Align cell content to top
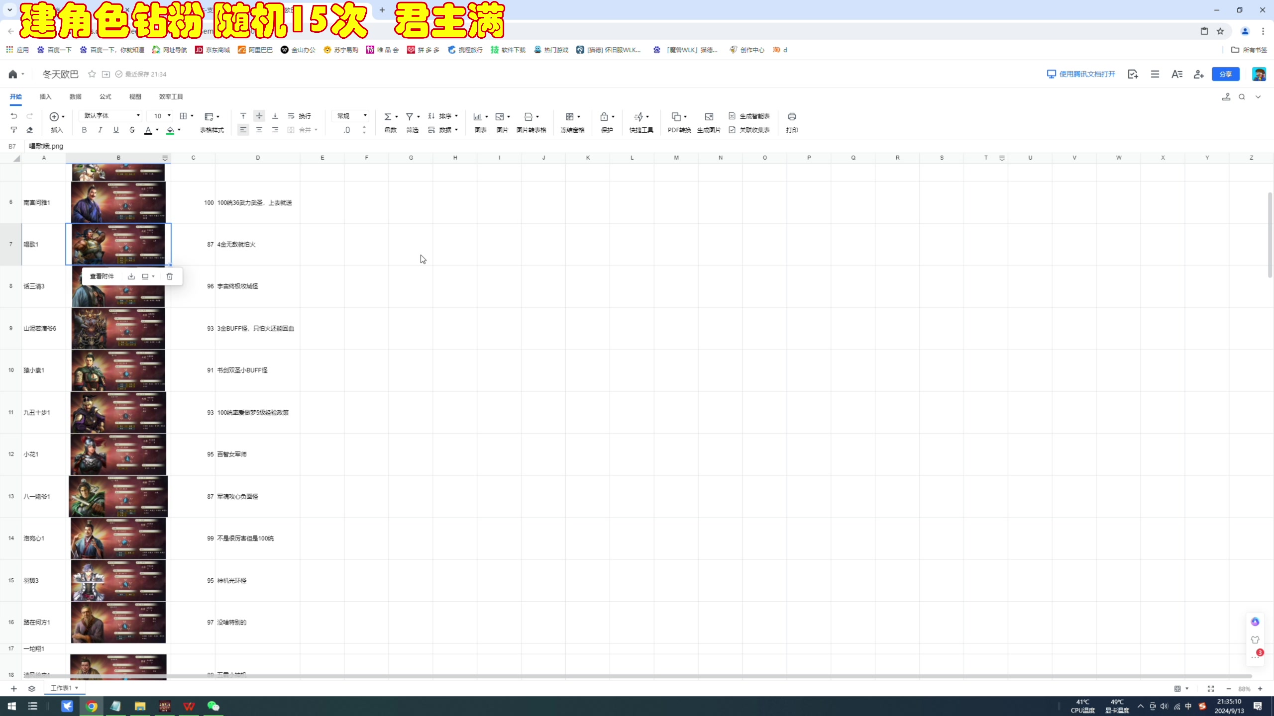This screenshot has height=716, width=1274. click(x=243, y=116)
